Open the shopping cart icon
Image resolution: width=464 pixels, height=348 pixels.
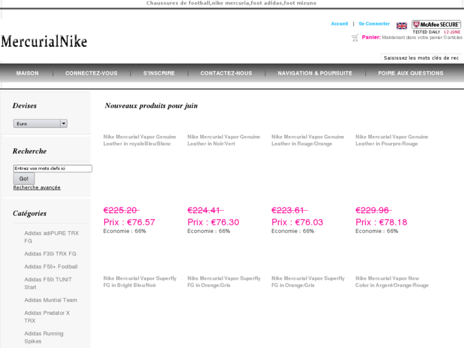pyautogui.click(x=355, y=38)
